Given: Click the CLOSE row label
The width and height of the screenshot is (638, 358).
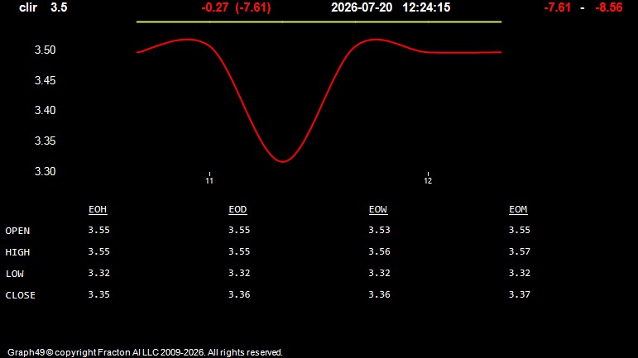Looking at the screenshot, I should [x=21, y=295].
